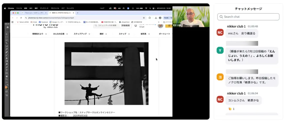Open Chrome downloads icon
292x124 pixels.
click(x=156, y=18)
